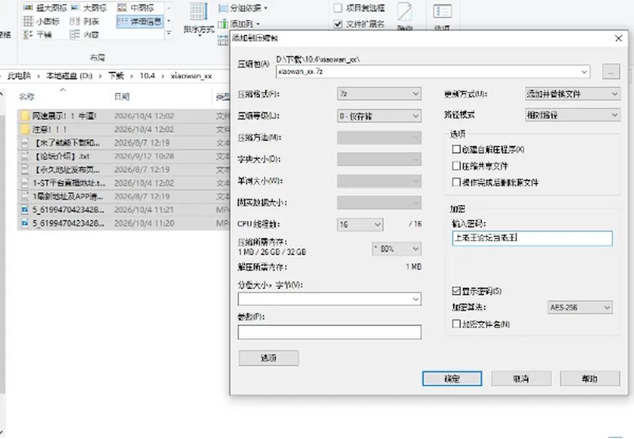The width and height of the screenshot is (634, 439).
Task: Open 排序方式 in Explorer ribbon
Action: pos(199,19)
